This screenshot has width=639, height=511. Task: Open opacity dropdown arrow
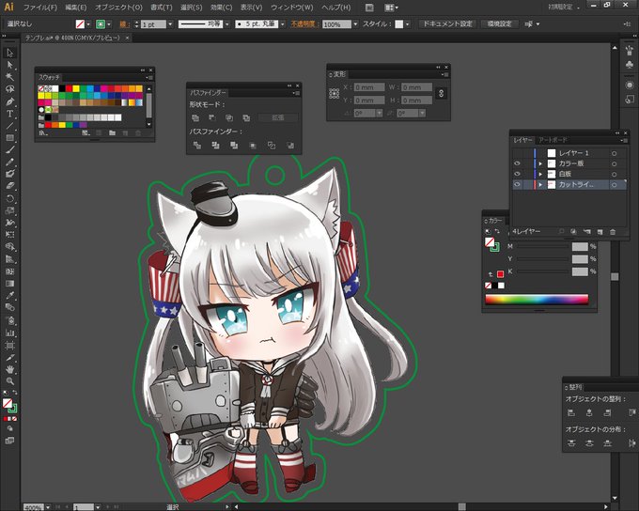pos(355,24)
